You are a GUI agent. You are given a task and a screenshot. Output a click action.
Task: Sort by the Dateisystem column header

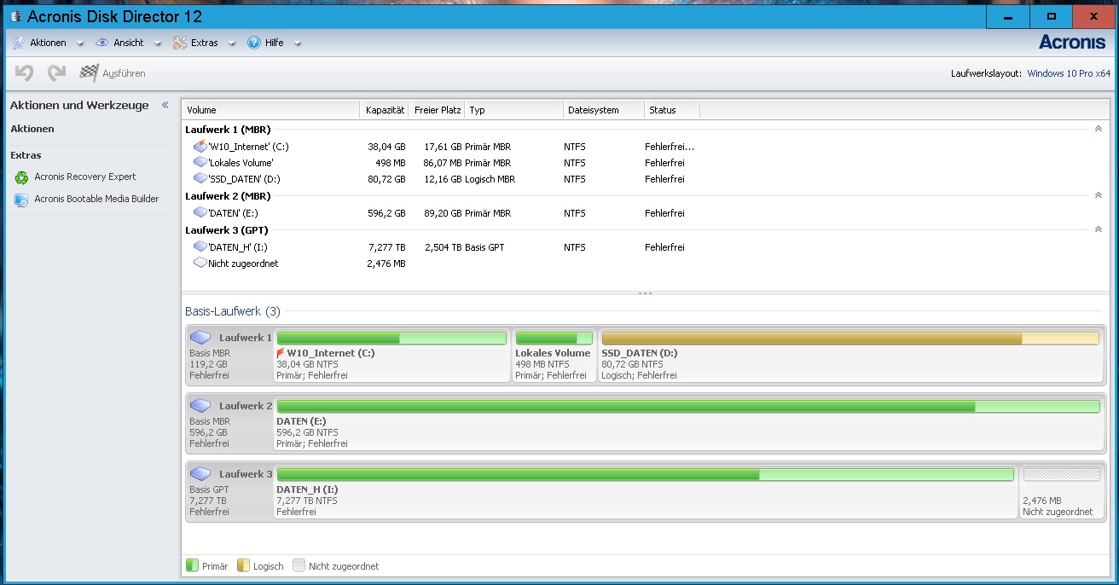[604, 110]
